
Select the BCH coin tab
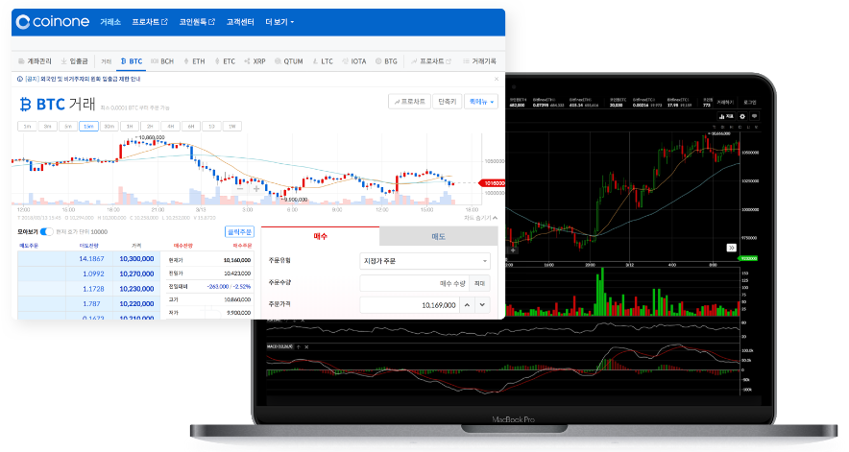162,61
